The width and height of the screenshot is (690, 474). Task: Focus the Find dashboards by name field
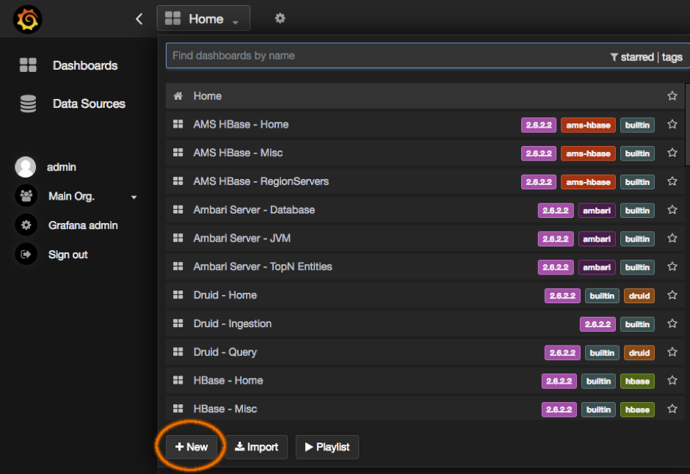tap(382, 56)
